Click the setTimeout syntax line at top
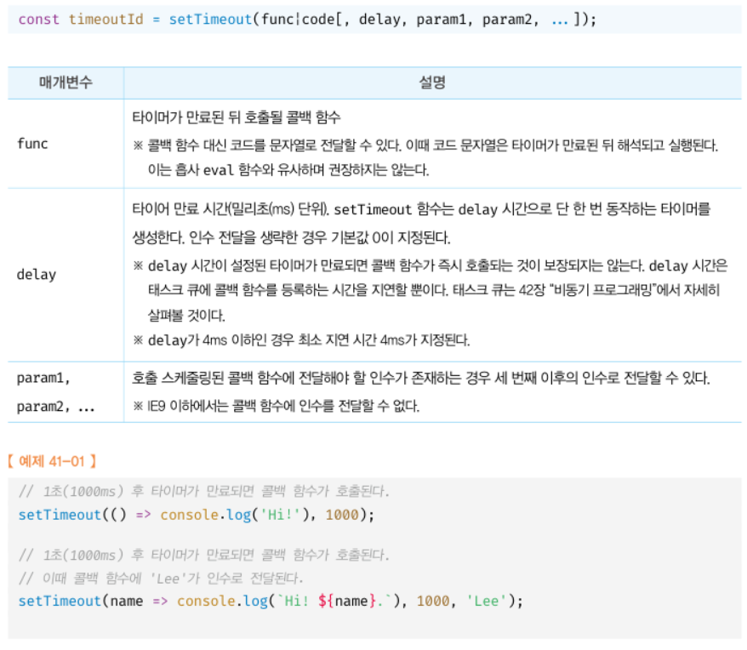 pyautogui.click(x=307, y=20)
